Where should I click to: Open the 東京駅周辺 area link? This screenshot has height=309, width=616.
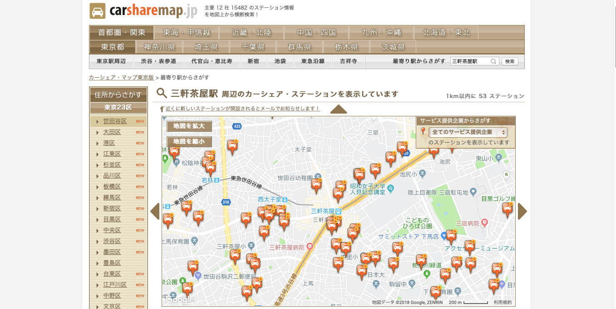coord(111,61)
